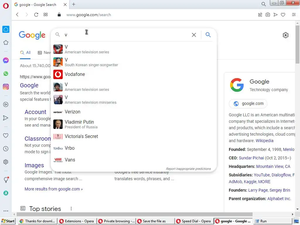Viewport: 300px width, 225px height.
Task: Open the Google result title link
Action: [x=29, y=85]
